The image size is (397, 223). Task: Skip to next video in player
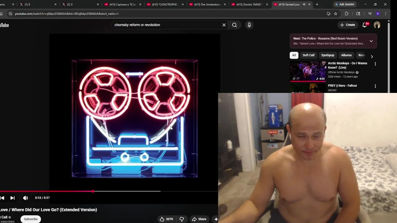[x=12, y=198]
